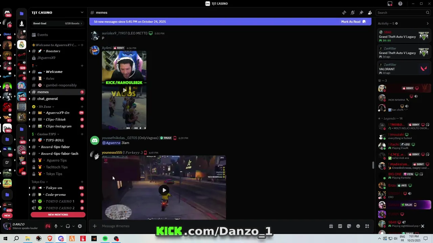Open the taskbar volume speaker icon
433x243 pixels.
[396, 239]
